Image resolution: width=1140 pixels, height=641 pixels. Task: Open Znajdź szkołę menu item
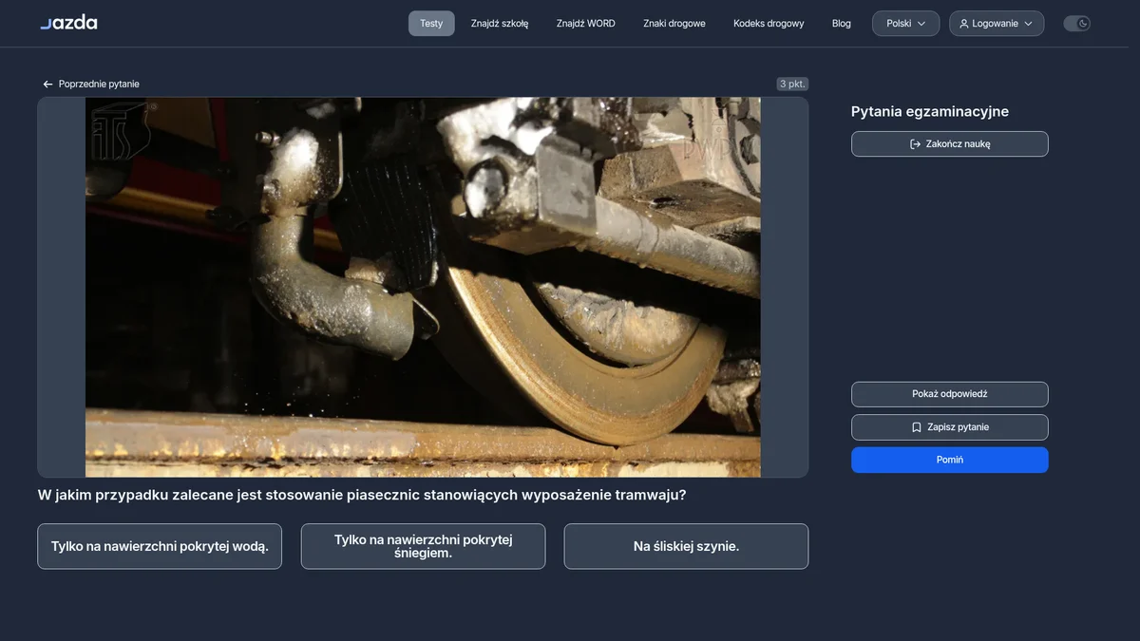tap(500, 24)
